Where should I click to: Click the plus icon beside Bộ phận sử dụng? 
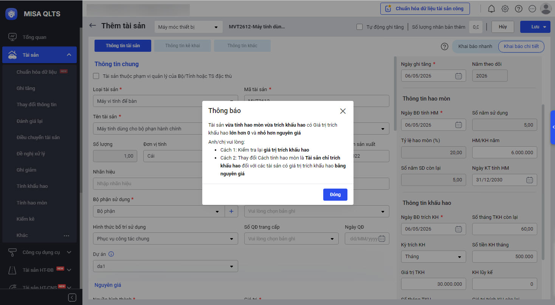coord(231,211)
